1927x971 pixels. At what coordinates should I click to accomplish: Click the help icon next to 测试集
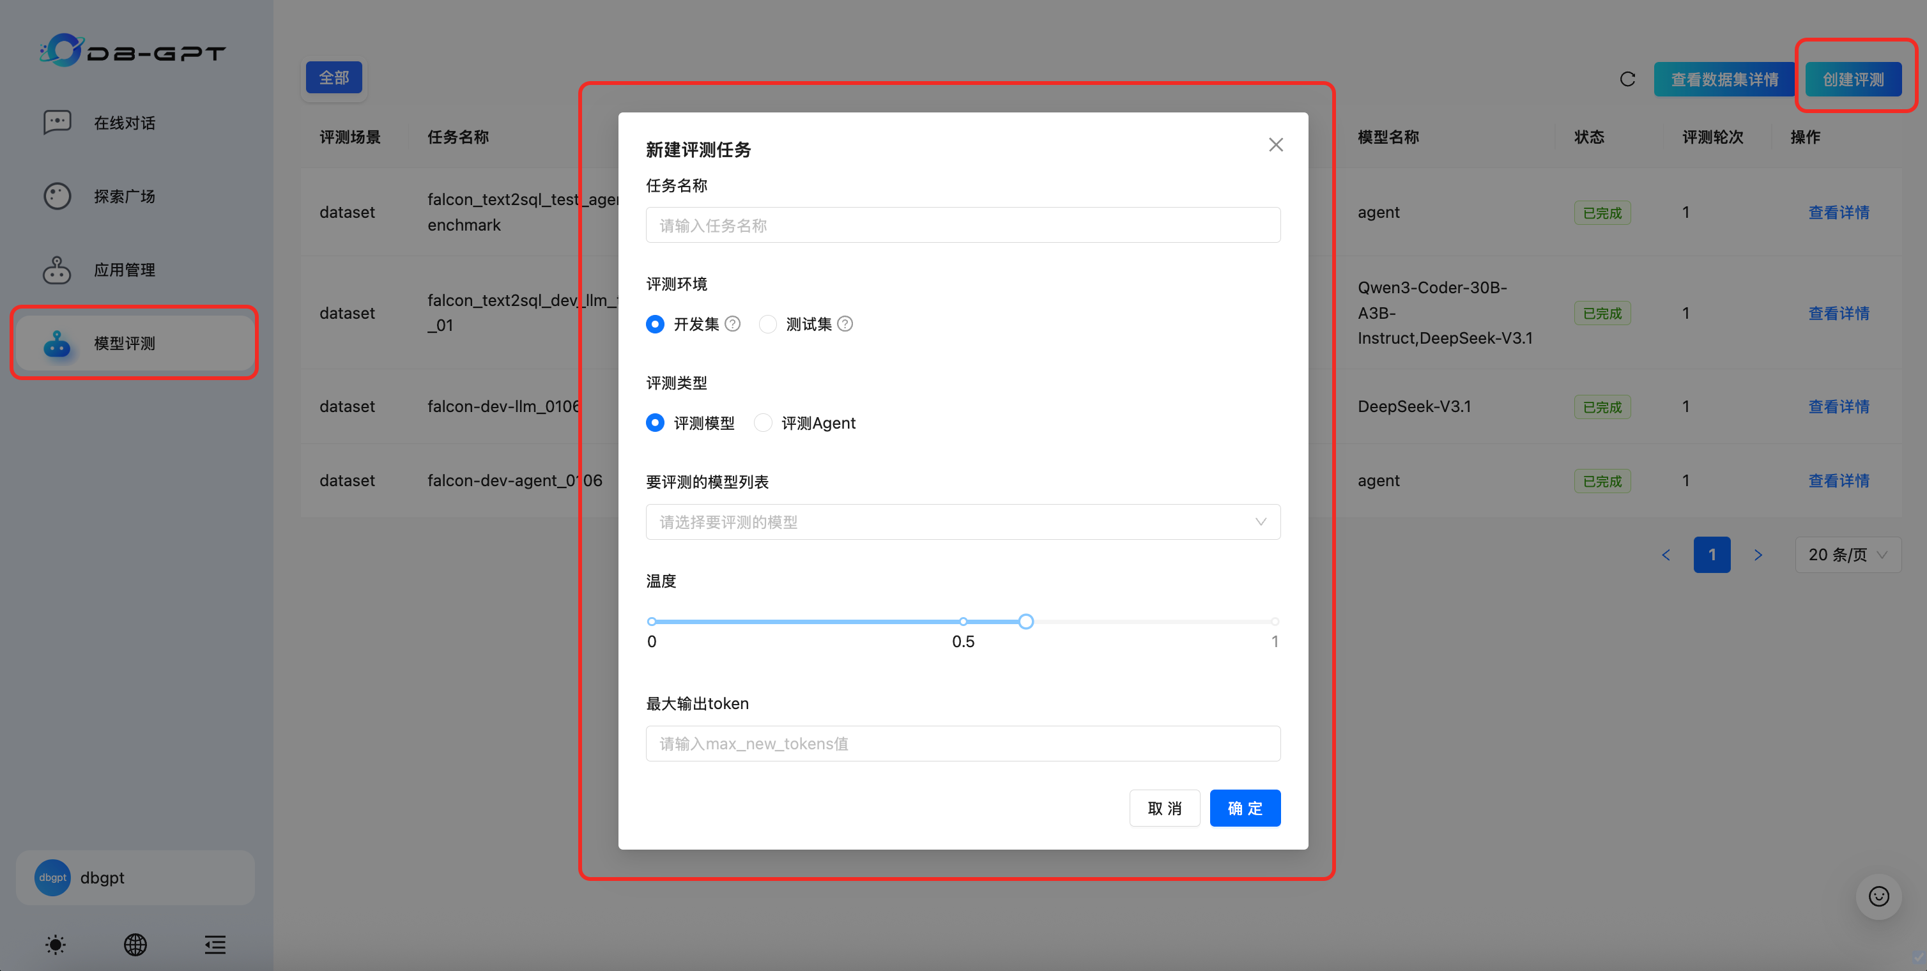click(845, 324)
